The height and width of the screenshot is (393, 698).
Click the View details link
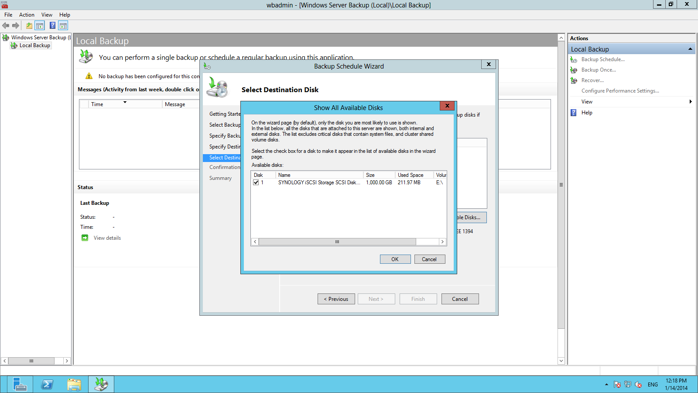click(x=107, y=238)
